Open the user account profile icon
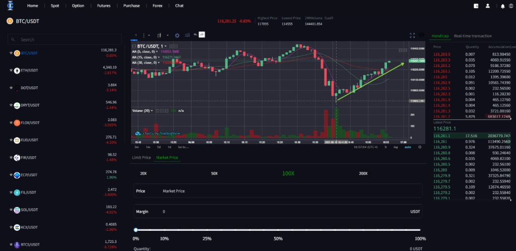 (487, 6)
